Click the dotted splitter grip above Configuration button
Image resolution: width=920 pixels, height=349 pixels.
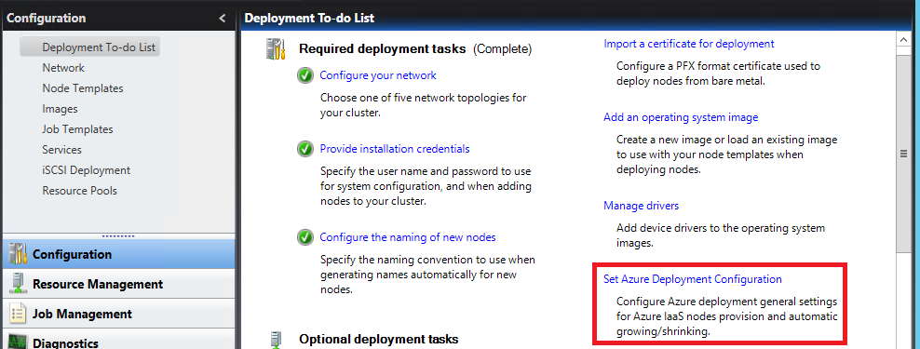click(x=118, y=236)
